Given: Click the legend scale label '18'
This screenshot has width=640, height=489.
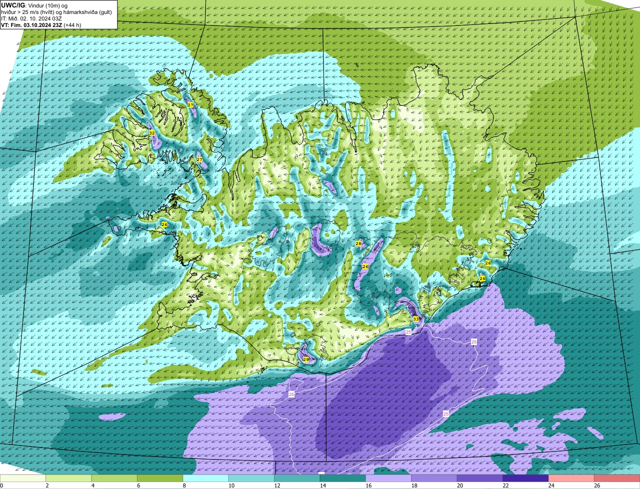Looking at the screenshot, I should pos(414,485).
